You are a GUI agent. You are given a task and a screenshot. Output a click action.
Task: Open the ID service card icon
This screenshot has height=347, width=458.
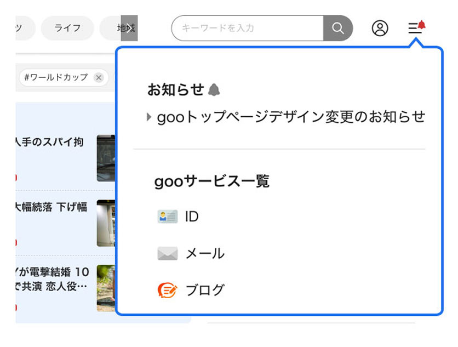tap(168, 217)
